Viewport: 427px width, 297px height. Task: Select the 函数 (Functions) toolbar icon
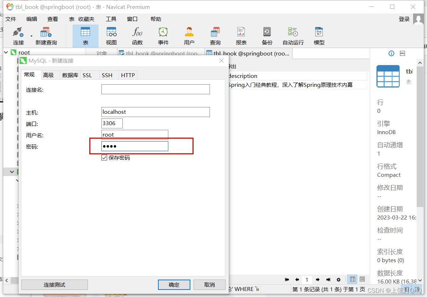point(137,35)
